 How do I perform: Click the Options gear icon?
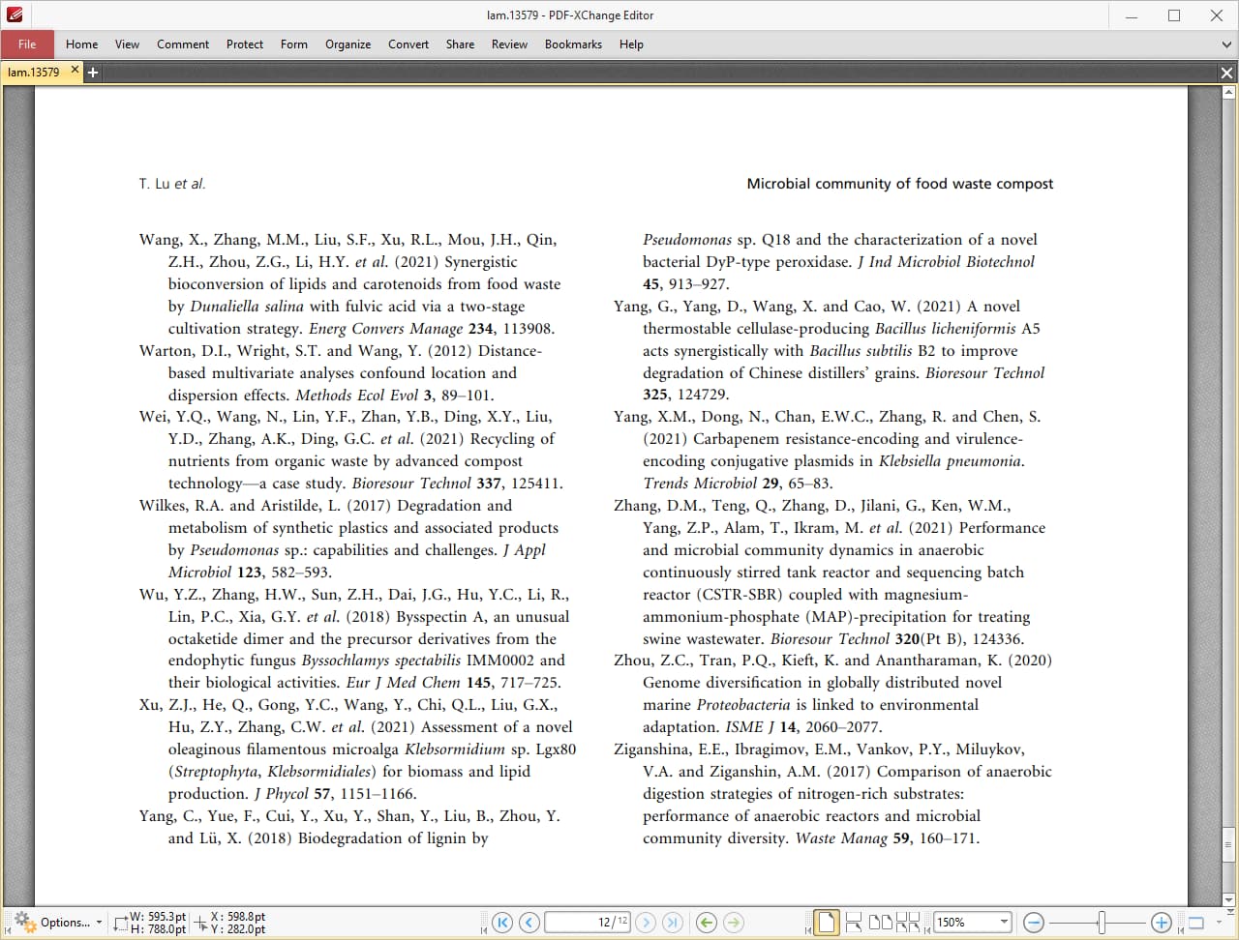coord(23,923)
